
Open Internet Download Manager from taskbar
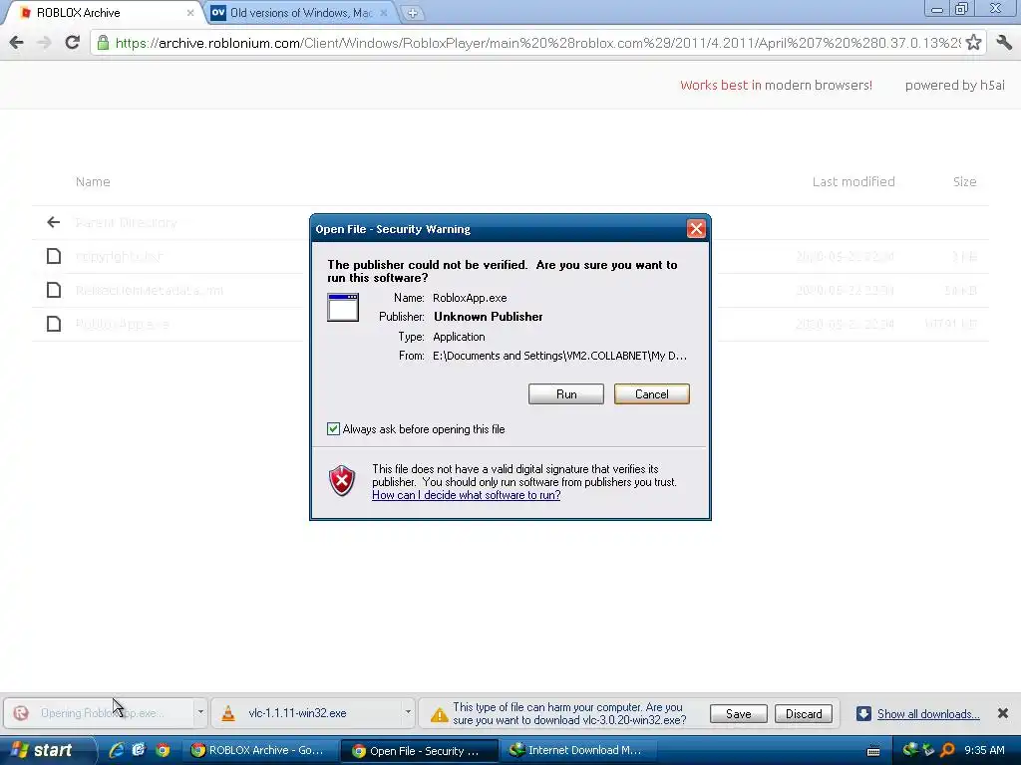click(578, 750)
